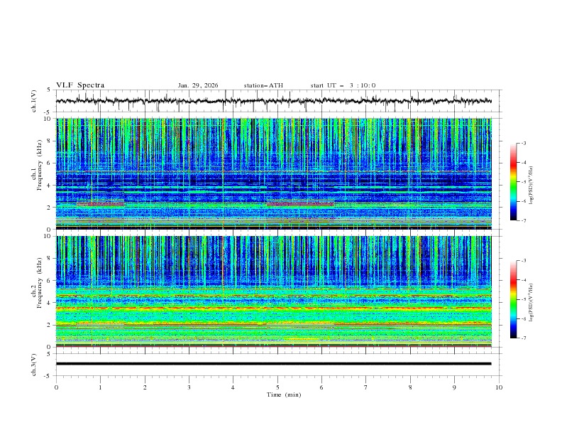
Task: Click the ch.1 spectrogram color bar
Action: click(513, 182)
